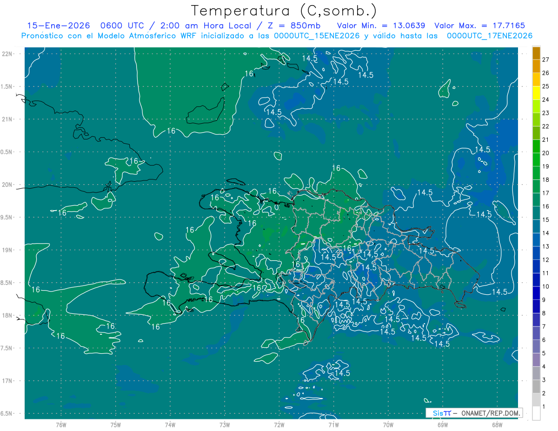Click the 72W longitude label

tap(279, 424)
